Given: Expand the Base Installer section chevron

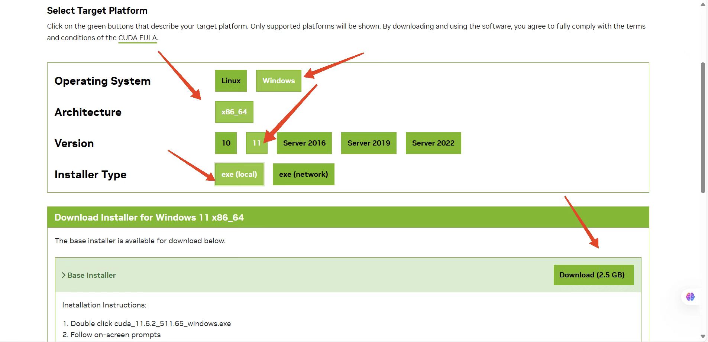Looking at the screenshot, I should pyautogui.click(x=64, y=275).
